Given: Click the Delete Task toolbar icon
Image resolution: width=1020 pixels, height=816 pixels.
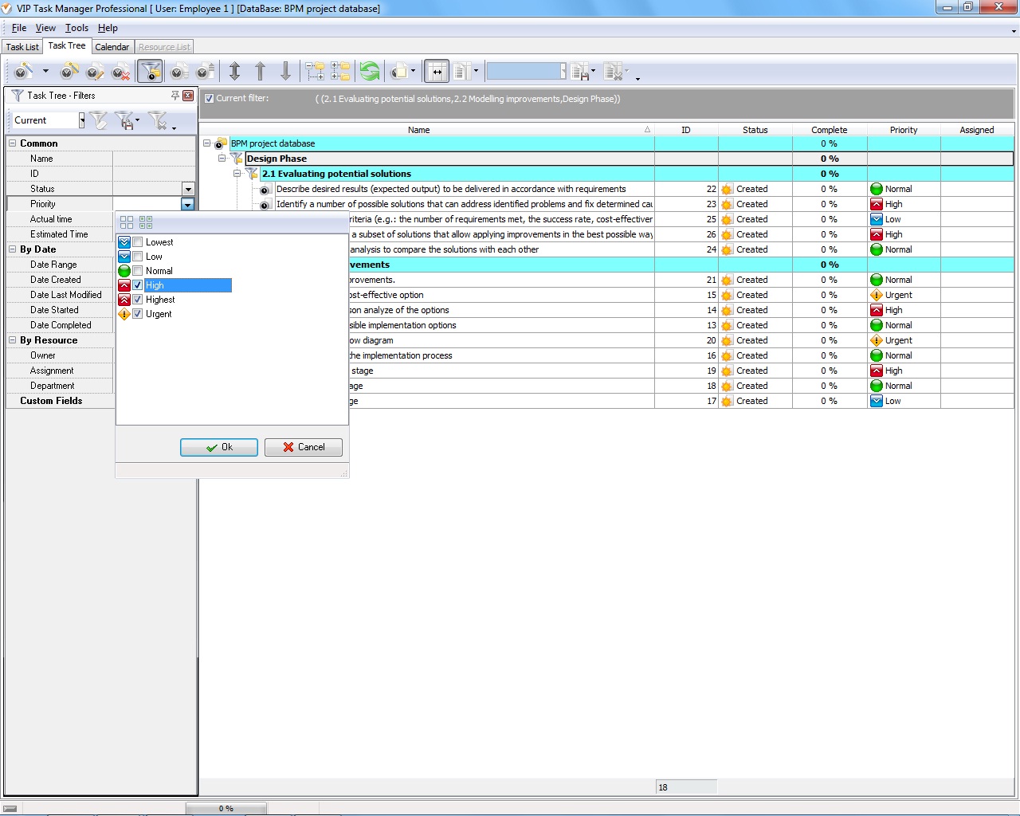Looking at the screenshot, I should 120,72.
